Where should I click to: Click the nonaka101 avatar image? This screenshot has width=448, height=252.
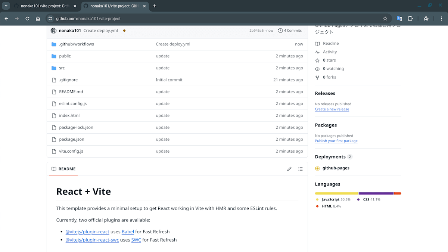[x=53, y=31]
